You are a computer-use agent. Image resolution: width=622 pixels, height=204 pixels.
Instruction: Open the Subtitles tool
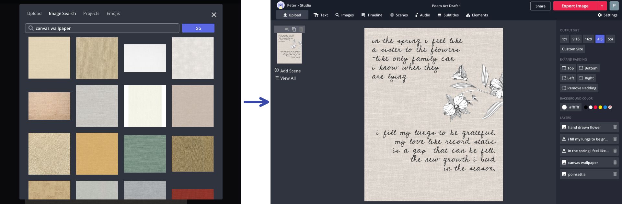[448, 15]
